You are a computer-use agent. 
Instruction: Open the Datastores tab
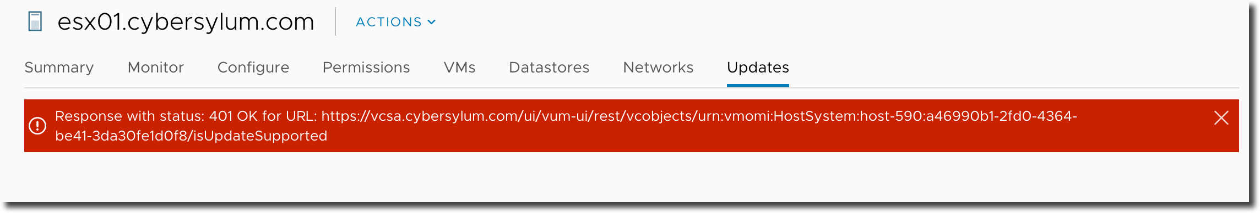(x=549, y=68)
